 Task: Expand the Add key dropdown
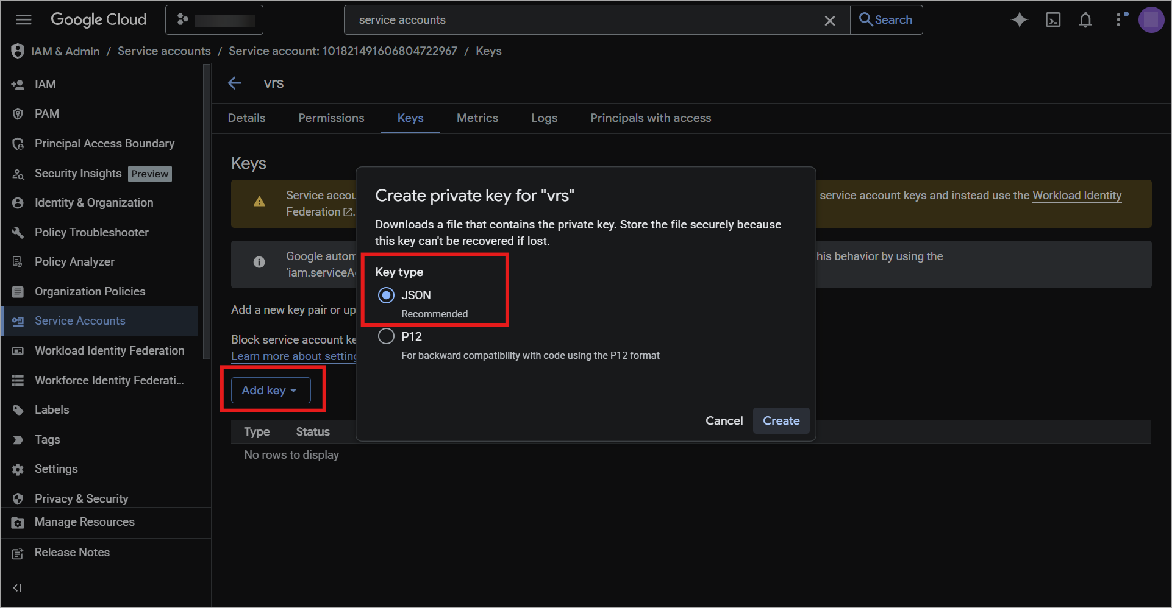point(270,390)
